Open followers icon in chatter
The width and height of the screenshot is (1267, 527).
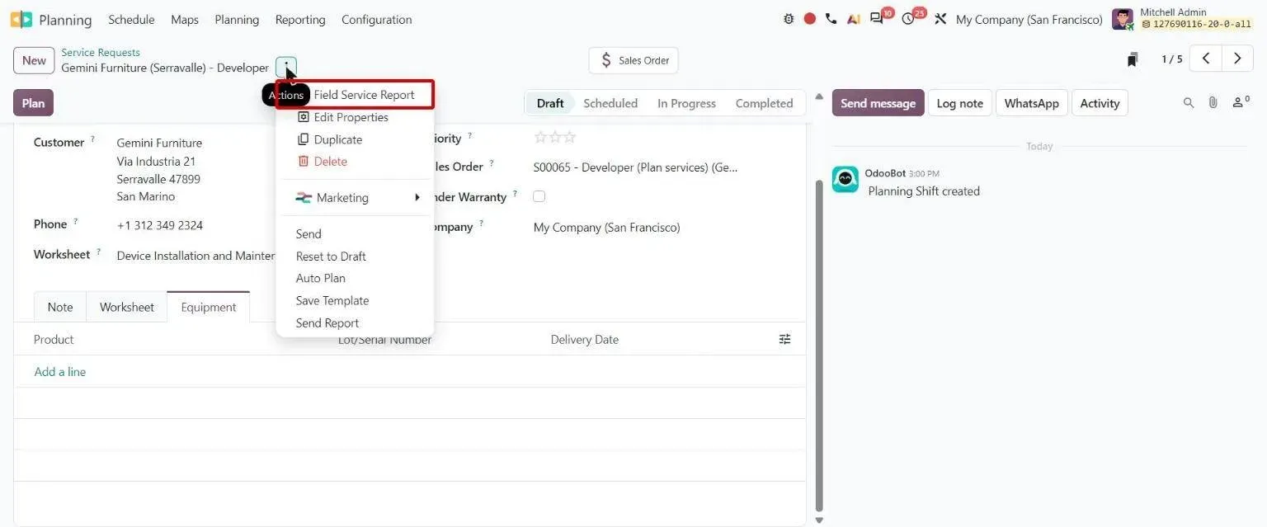pyautogui.click(x=1240, y=103)
